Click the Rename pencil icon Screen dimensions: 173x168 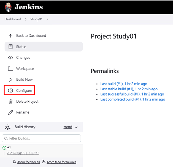coord(10,112)
